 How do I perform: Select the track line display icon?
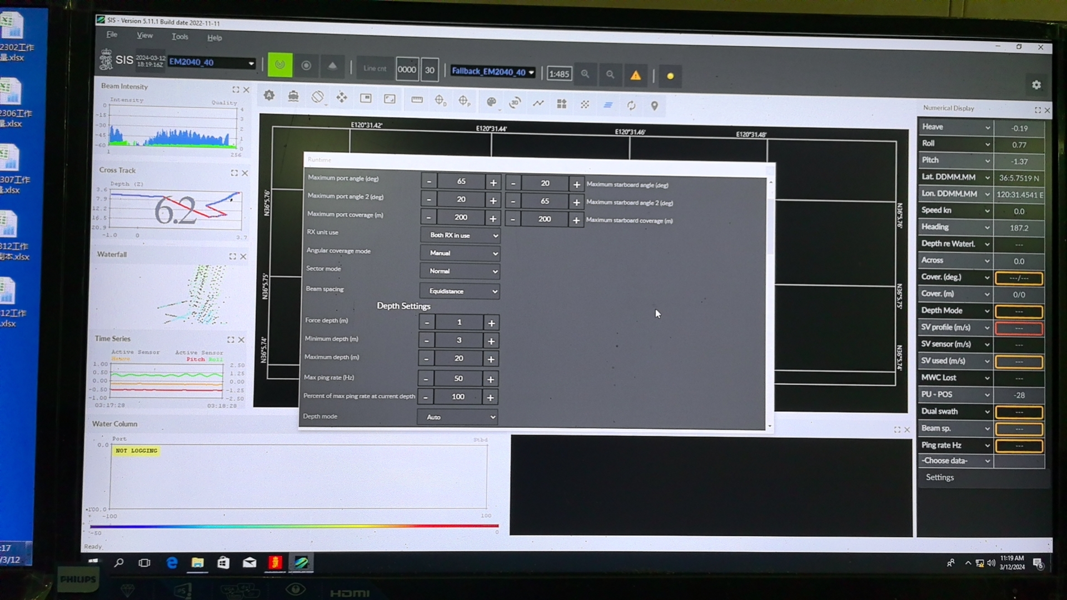[539, 103]
